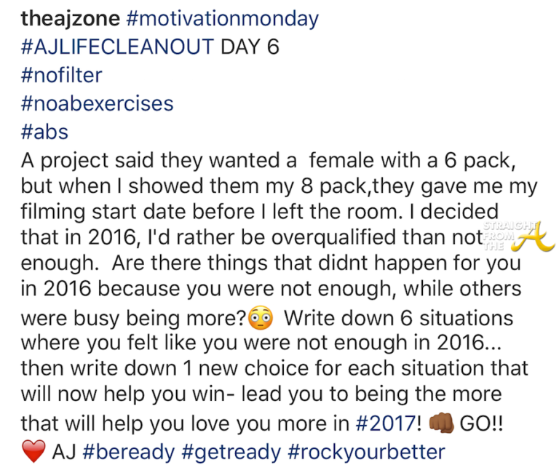The image size is (559, 473).
Task: Select the #rockyourbetter hashtag
Action: click(x=366, y=452)
